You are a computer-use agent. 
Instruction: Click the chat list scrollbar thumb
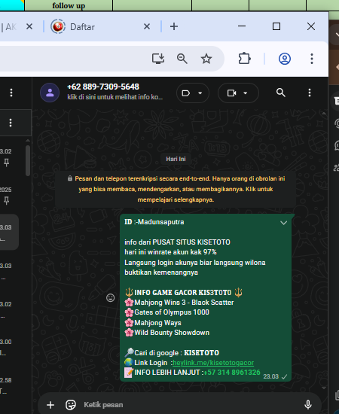click(28, 160)
